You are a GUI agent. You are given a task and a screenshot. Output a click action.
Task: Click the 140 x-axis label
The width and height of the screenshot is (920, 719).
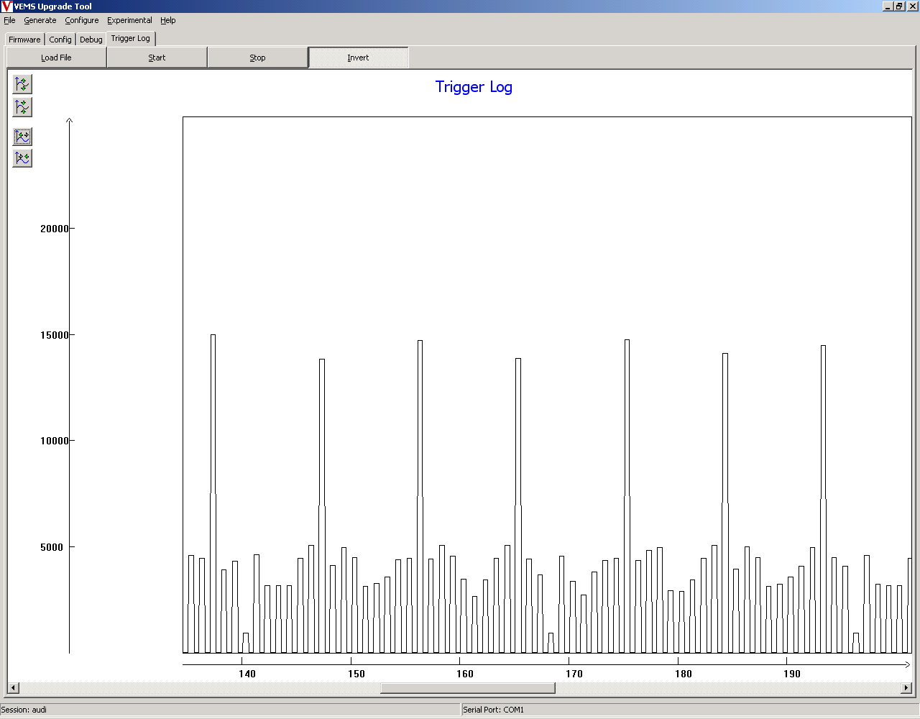(x=247, y=674)
